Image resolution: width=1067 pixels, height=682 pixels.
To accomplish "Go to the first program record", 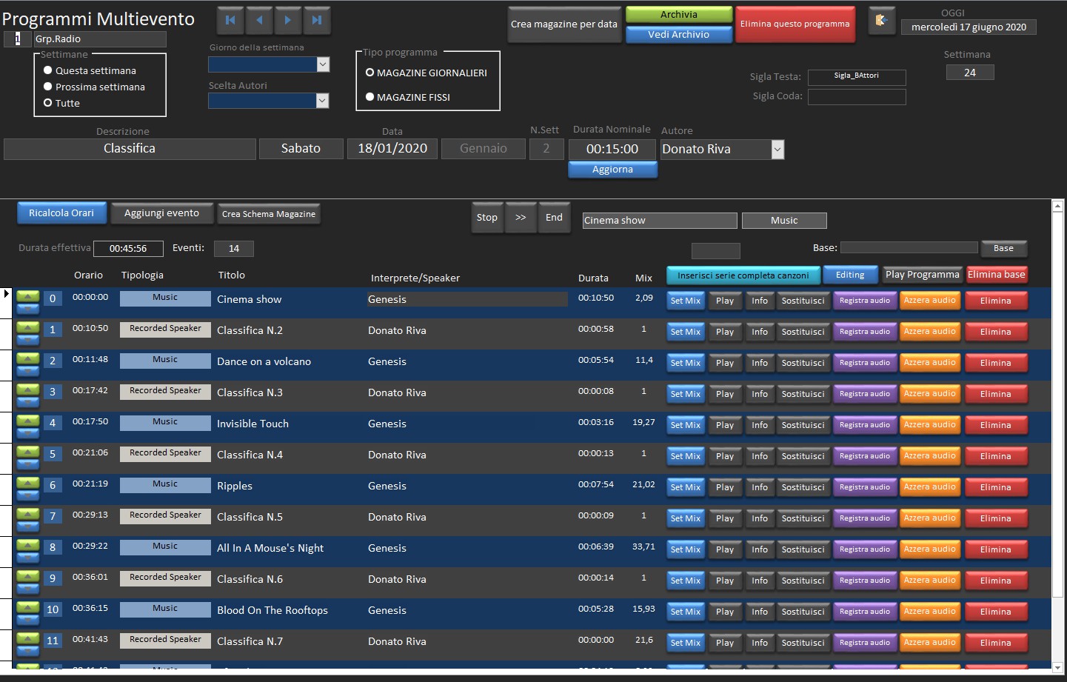I will (230, 21).
